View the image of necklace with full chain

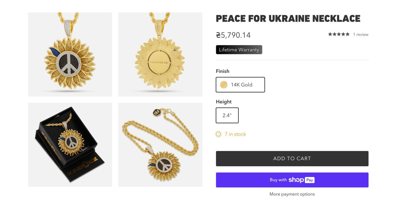coord(160,145)
